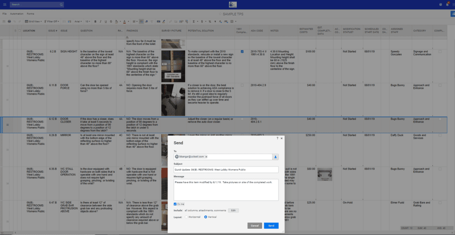
Task: Open the hamburger navigation menu icon
Action: [x=4, y=4]
